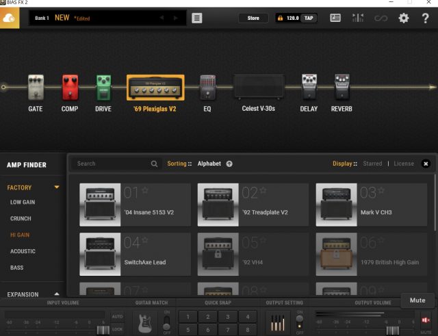This screenshot has width=438, height=336.
Task: Star the Mark V CH3 amp
Action: click(381, 190)
